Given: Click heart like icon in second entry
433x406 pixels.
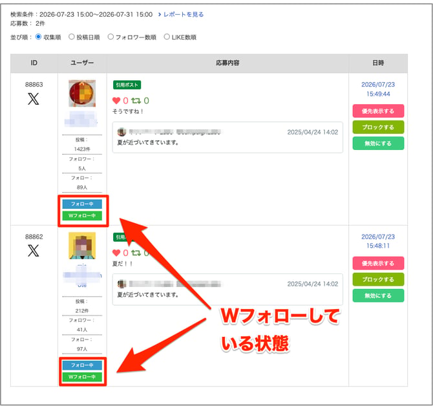Looking at the screenshot, I should coord(116,253).
